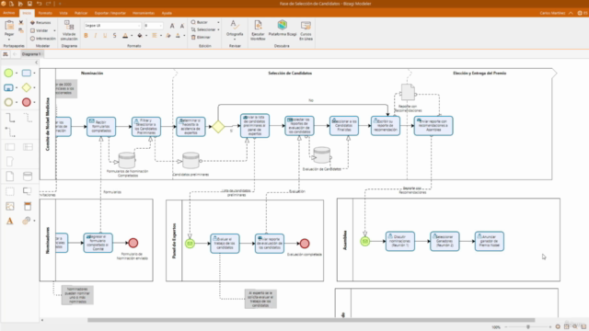589x331 pixels.
Task: Click the Cut scissors icon
Action: (21, 23)
